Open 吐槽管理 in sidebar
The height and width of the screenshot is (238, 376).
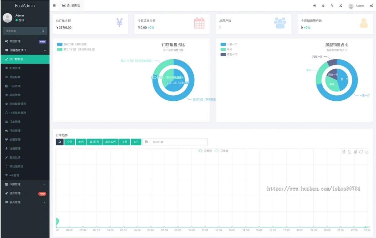click(25, 149)
